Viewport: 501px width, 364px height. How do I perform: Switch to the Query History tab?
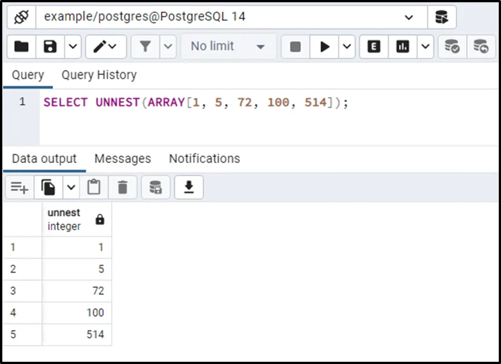[x=99, y=75]
